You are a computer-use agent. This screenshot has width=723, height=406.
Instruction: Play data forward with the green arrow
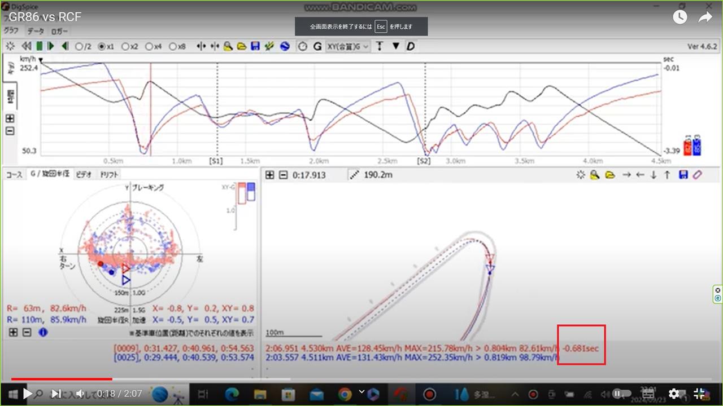pyautogui.click(x=51, y=46)
